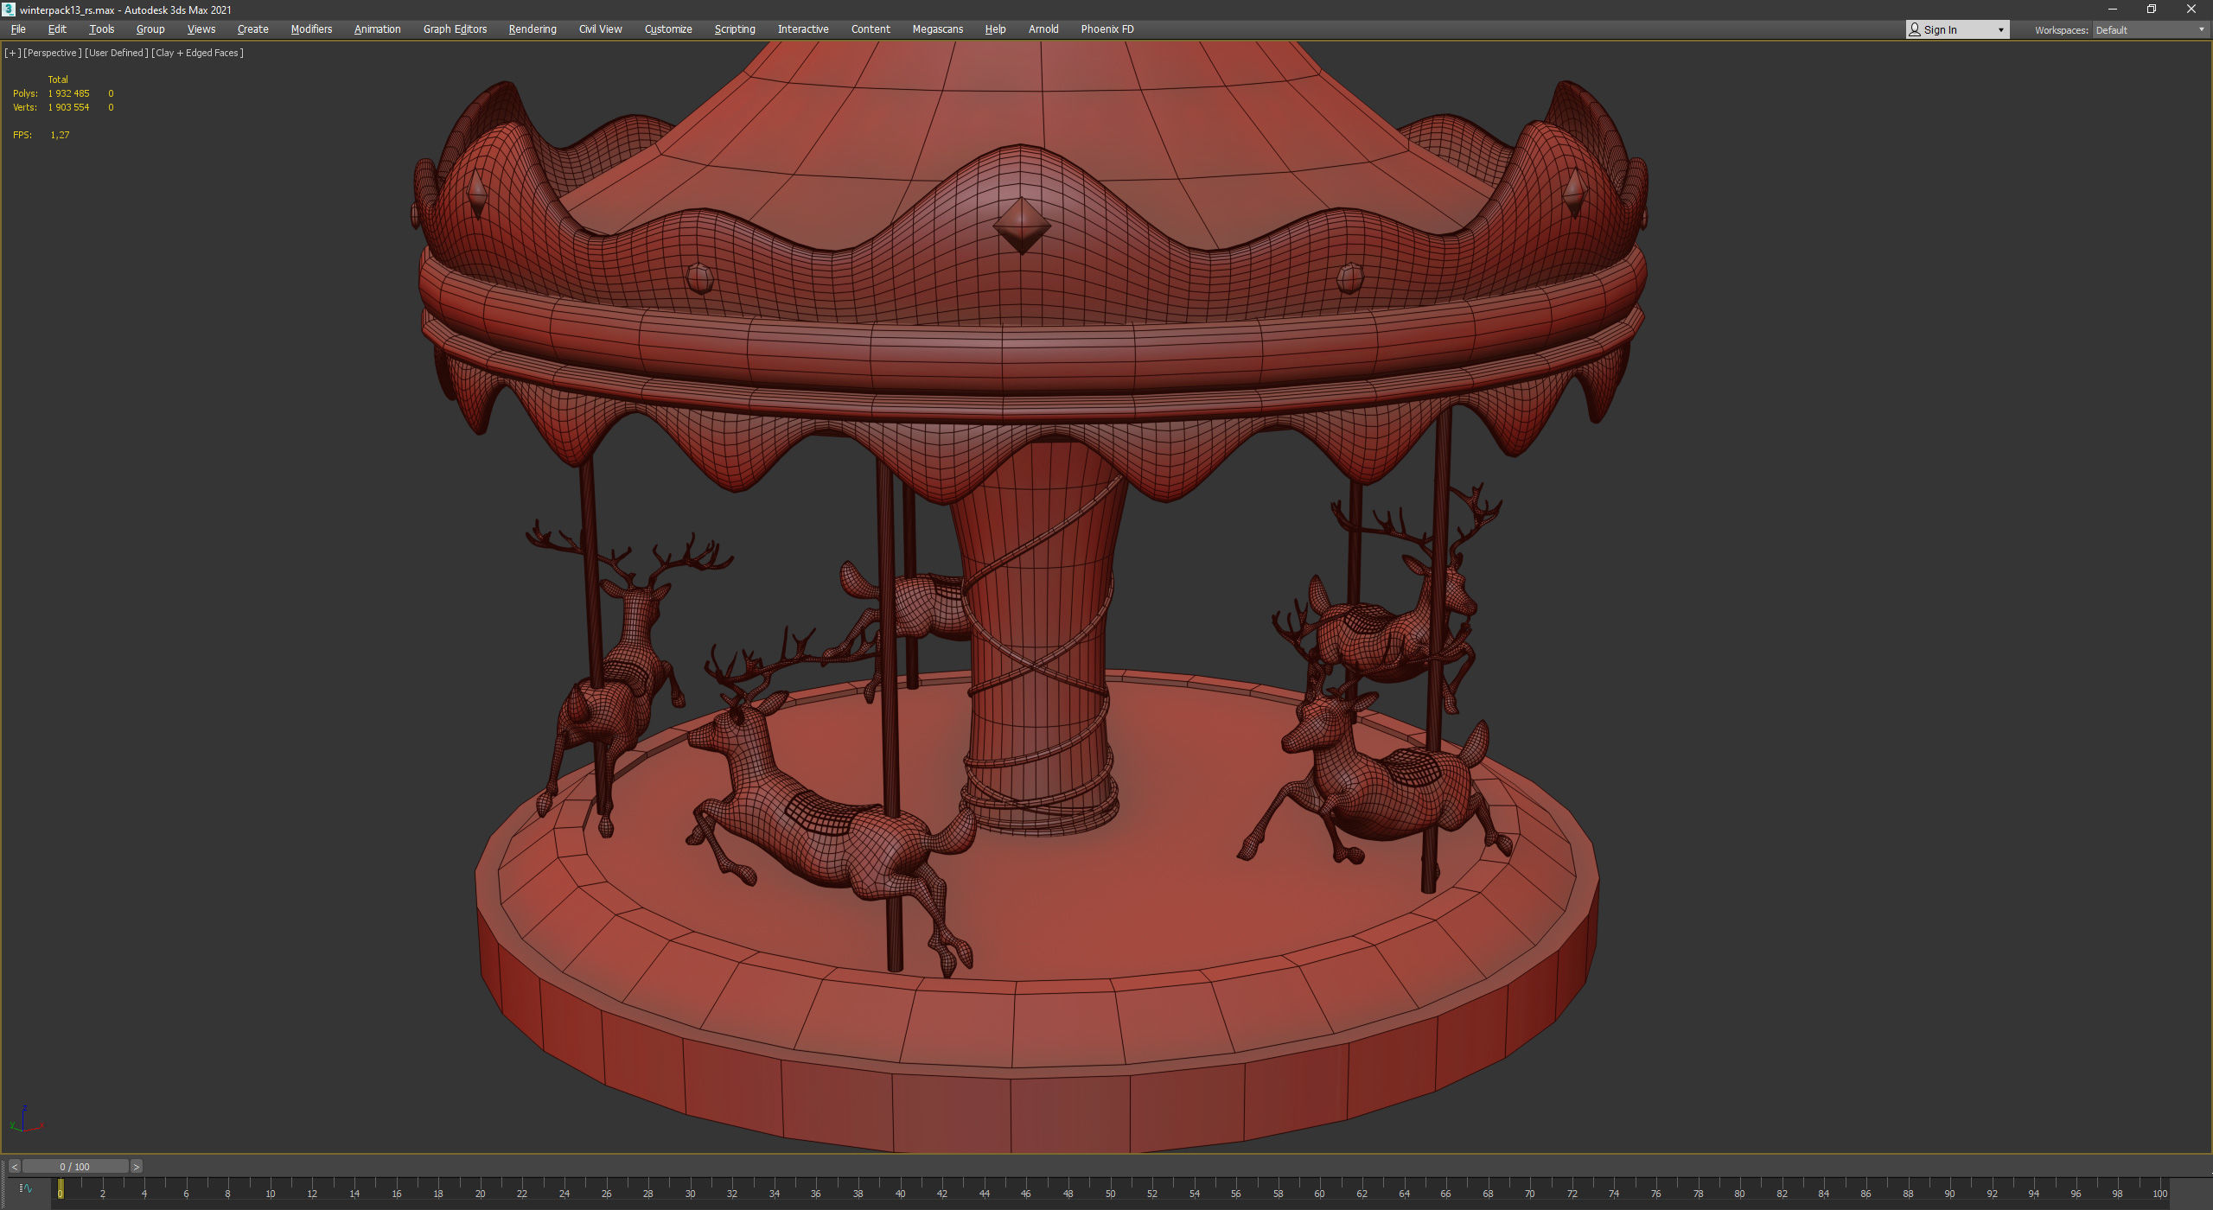Open the Phoenix FD menu
Viewport: 2213px width, 1210px height.
[x=1106, y=29]
